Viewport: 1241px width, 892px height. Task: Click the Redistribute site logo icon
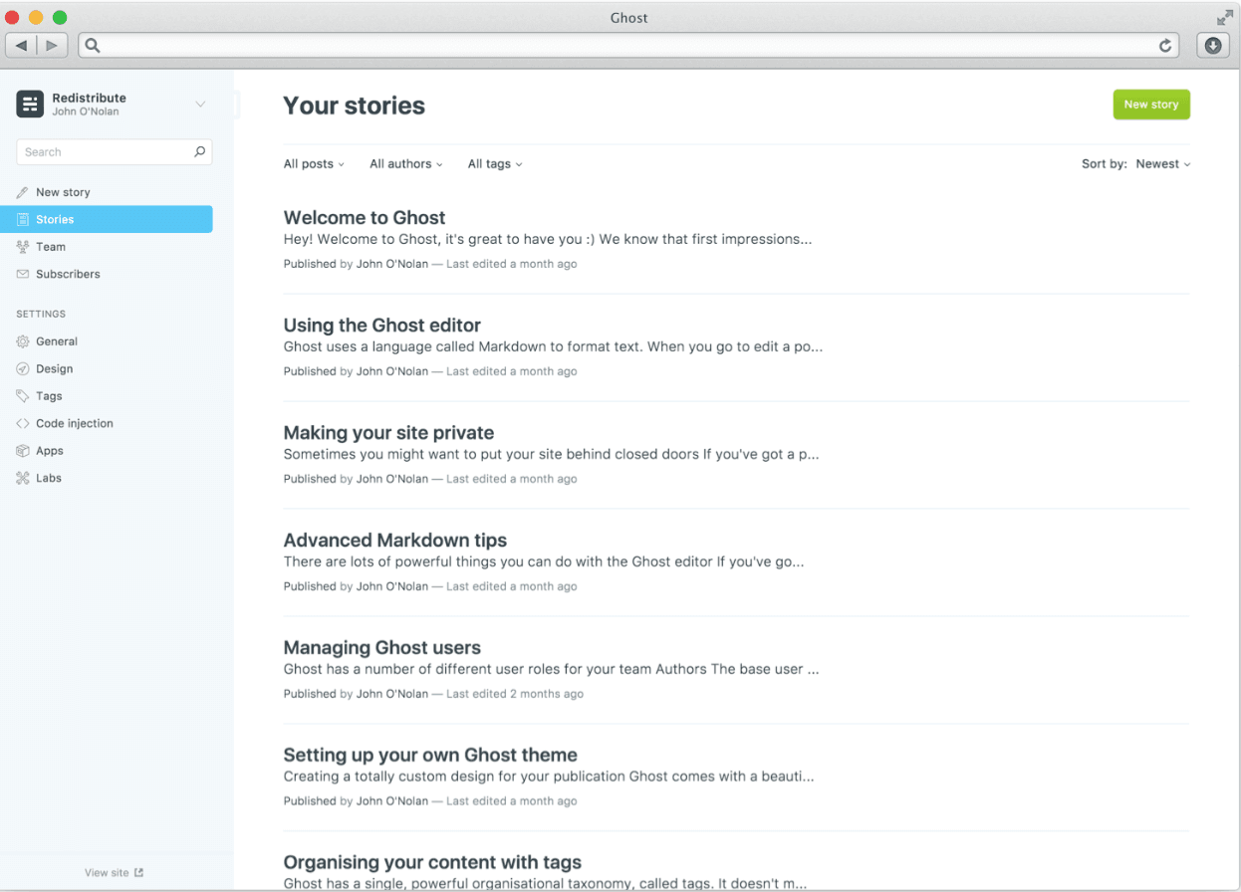30,104
